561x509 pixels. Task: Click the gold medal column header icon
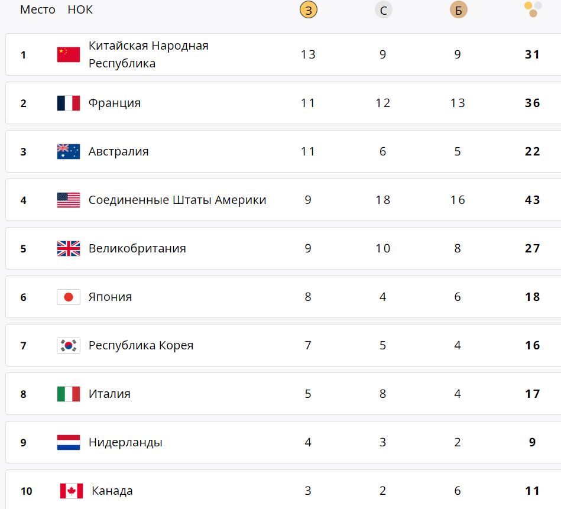tap(309, 10)
